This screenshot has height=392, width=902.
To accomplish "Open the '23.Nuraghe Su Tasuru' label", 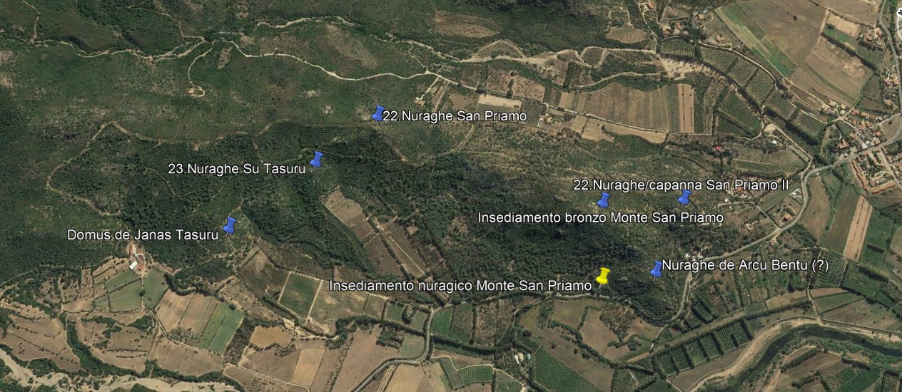I will tap(236, 169).
